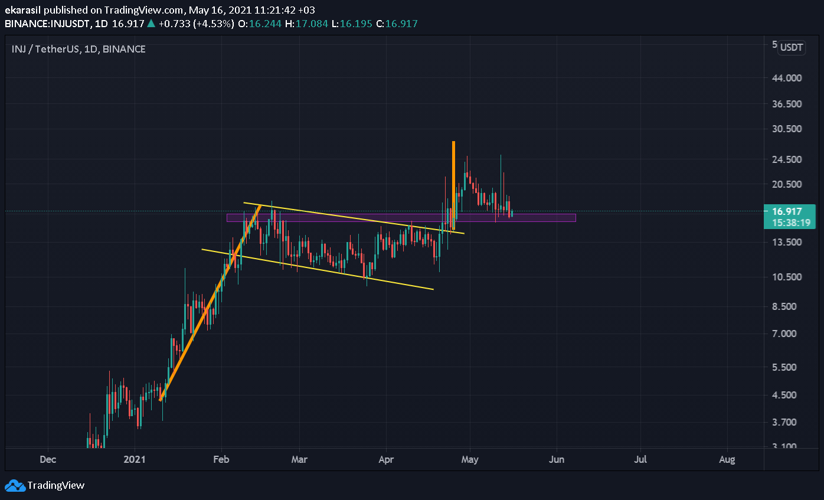
Task: Click the 20.500 price axis label
Action: pos(786,184)
